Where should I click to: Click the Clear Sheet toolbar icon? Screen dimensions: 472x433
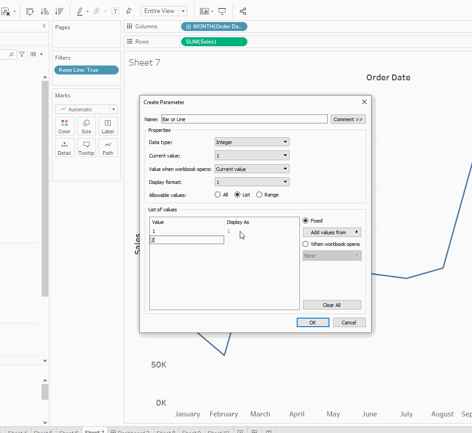pyautogui.click(x=5, y=12)
